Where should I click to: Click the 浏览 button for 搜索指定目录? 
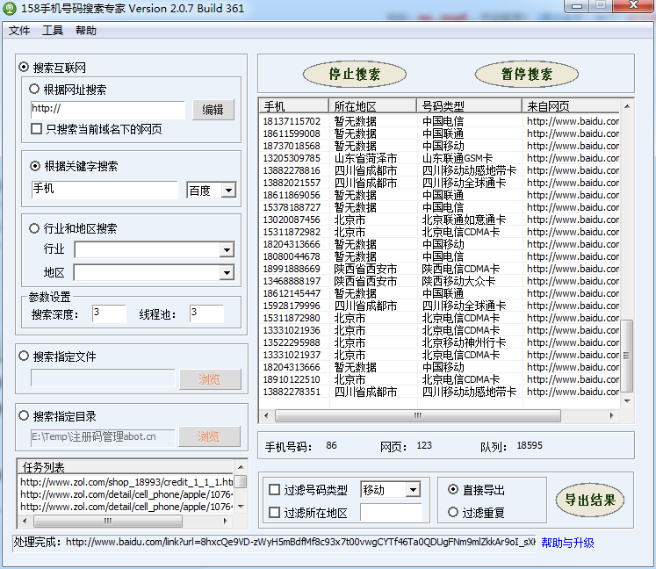pyautogui.click(x=209, y=436)
